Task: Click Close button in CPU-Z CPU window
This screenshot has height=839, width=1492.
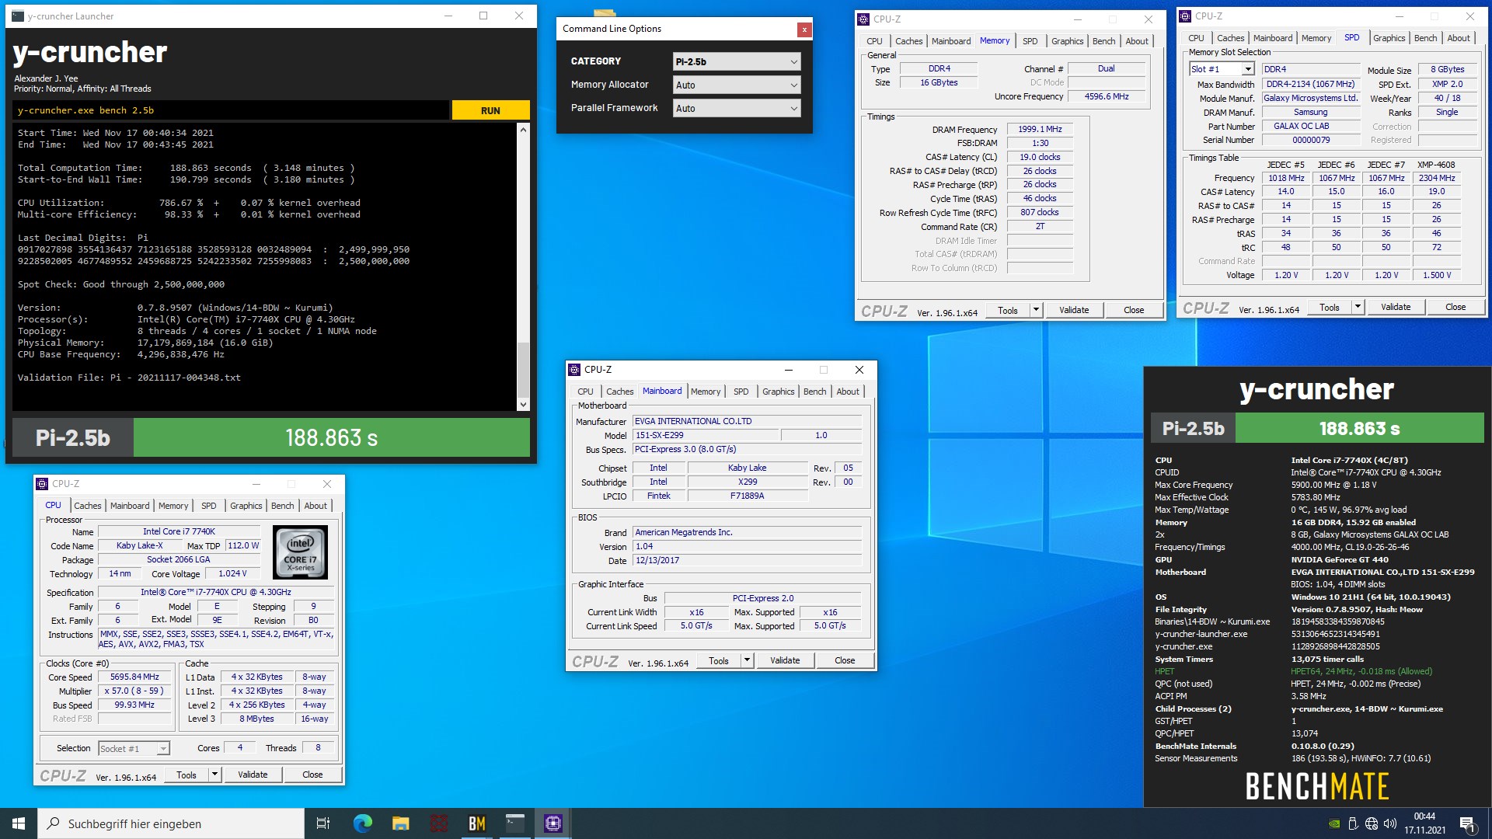Action: 312,775
